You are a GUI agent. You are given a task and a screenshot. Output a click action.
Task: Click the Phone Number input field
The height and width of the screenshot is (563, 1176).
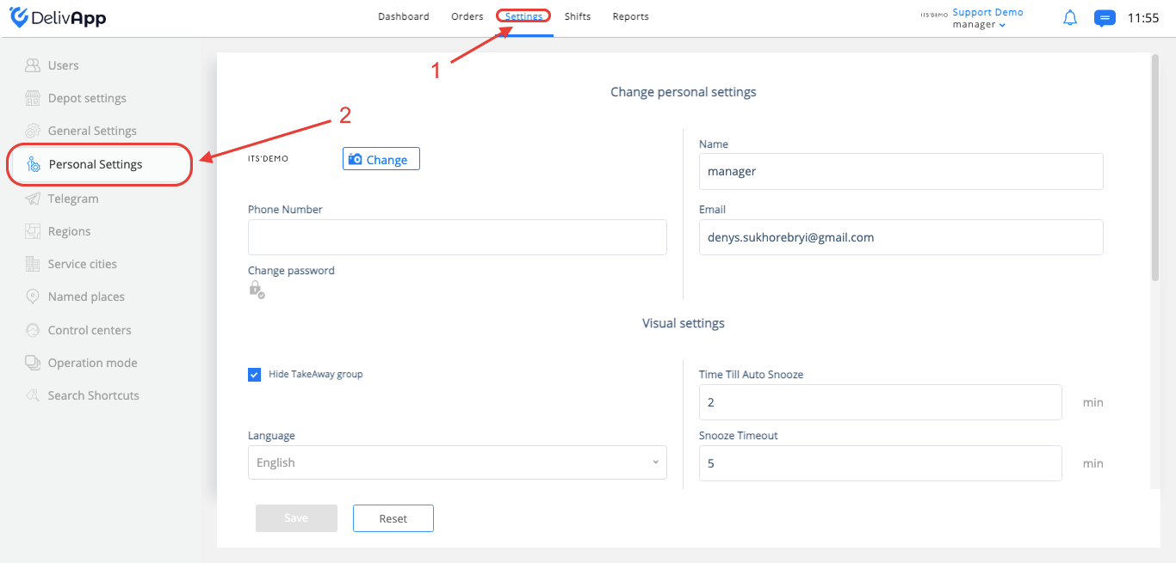click(x=457, y=237)
